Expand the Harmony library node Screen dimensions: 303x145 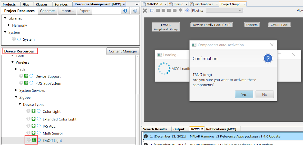pos(9,25)
